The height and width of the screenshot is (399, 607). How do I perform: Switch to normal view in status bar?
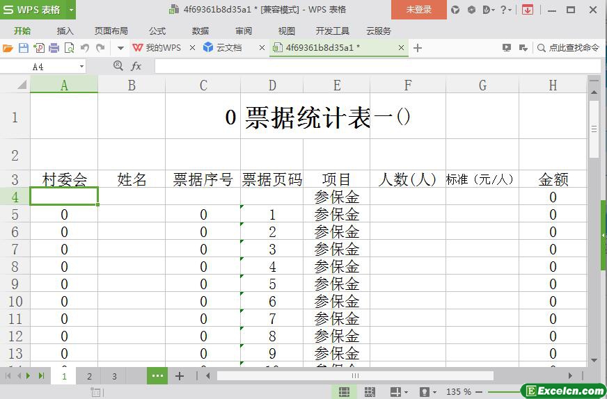point(344,392)
